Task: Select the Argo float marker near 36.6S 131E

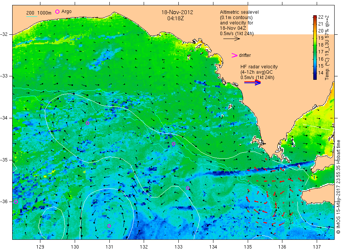Action: pyautogui.click(x=109, y=226)
